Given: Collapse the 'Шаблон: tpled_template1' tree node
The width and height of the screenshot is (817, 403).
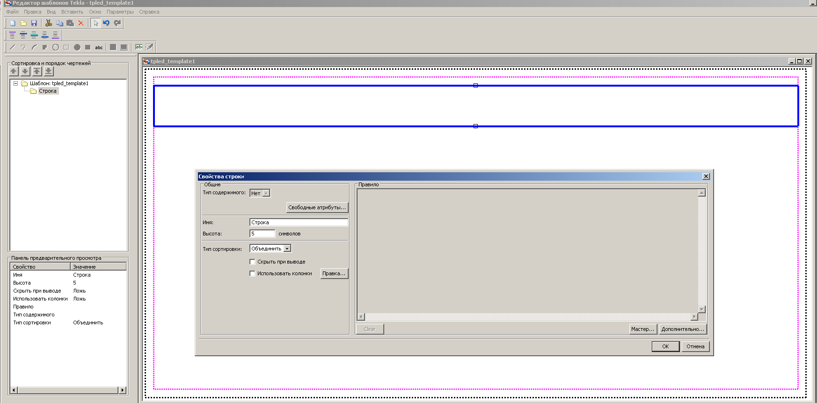Looking at the screenshot, I should click(15, 83).
